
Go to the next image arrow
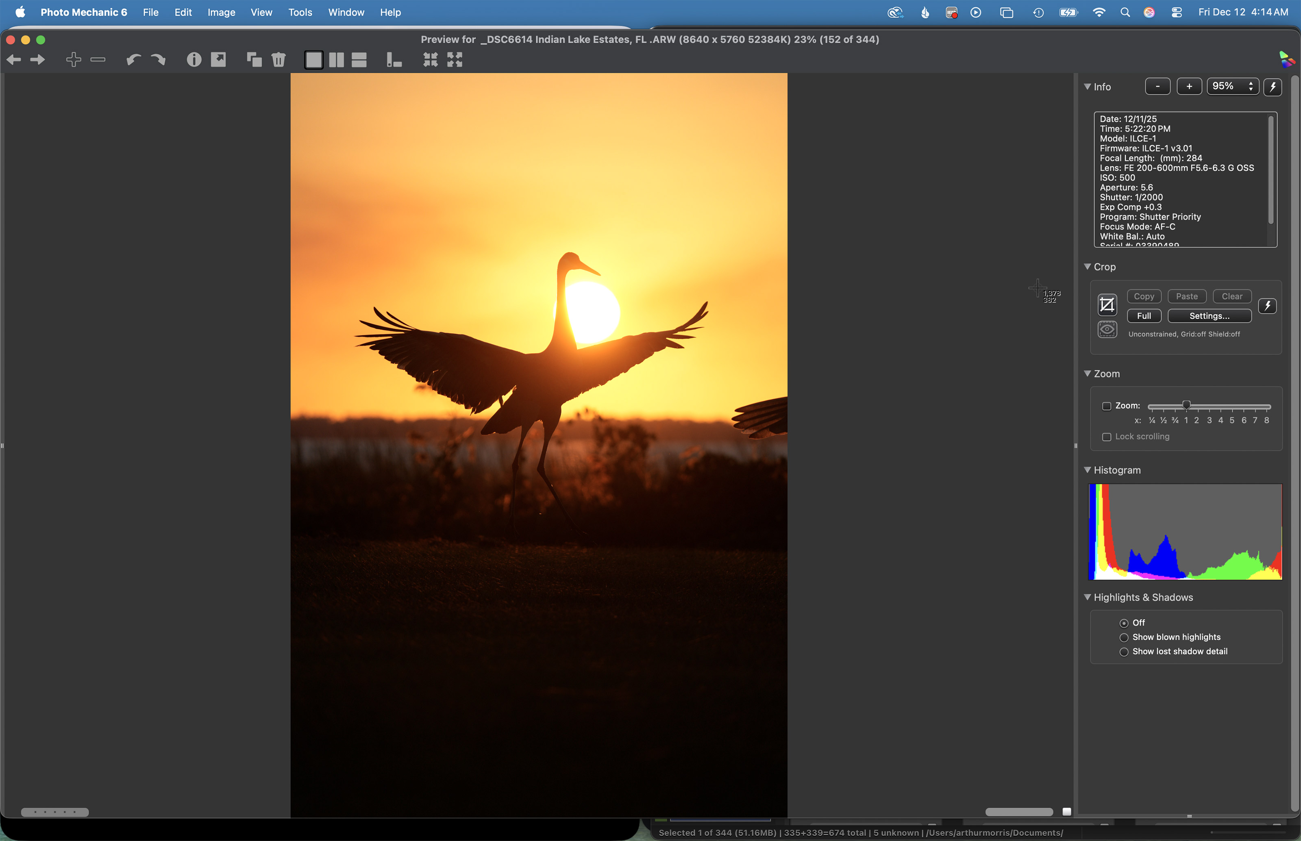38,59
